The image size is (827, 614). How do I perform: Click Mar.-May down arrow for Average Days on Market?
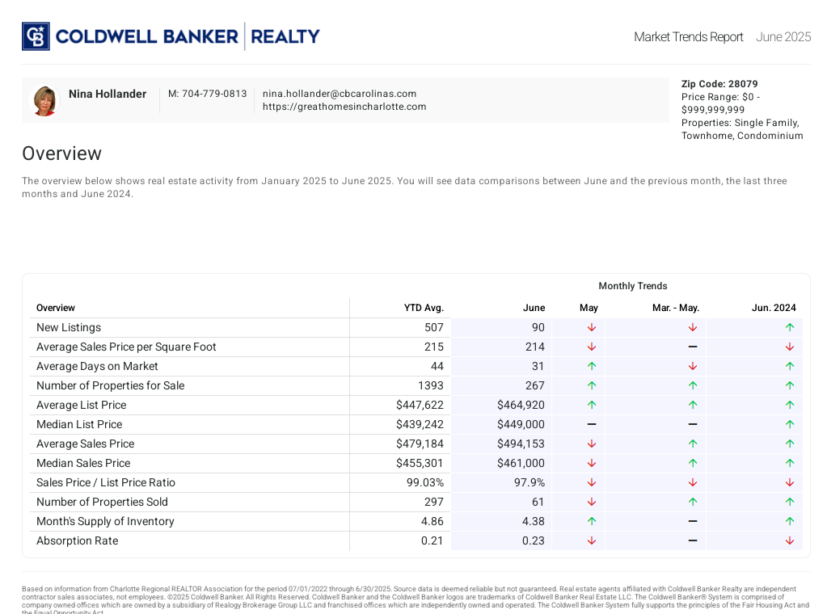click(x=692, y=366)
